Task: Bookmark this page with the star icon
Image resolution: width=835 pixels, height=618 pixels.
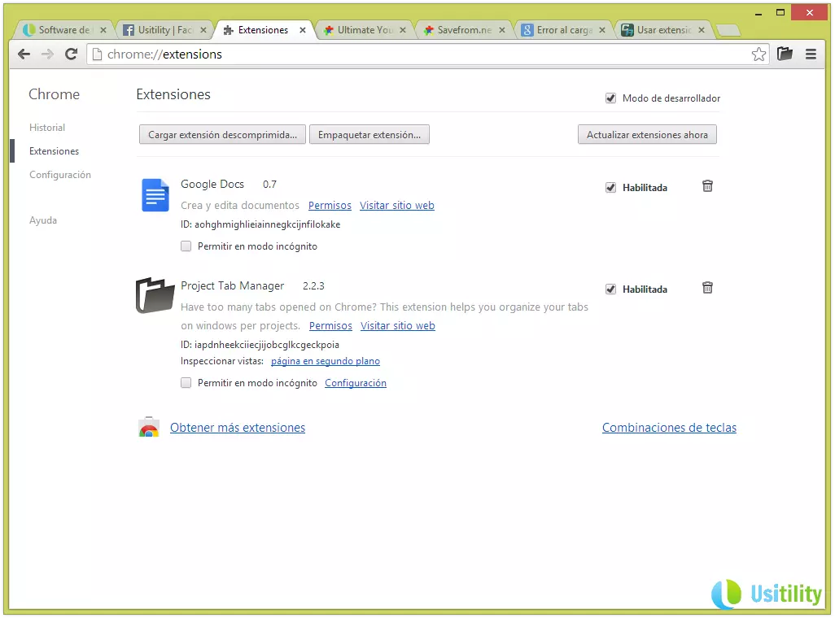Action: 758,54
